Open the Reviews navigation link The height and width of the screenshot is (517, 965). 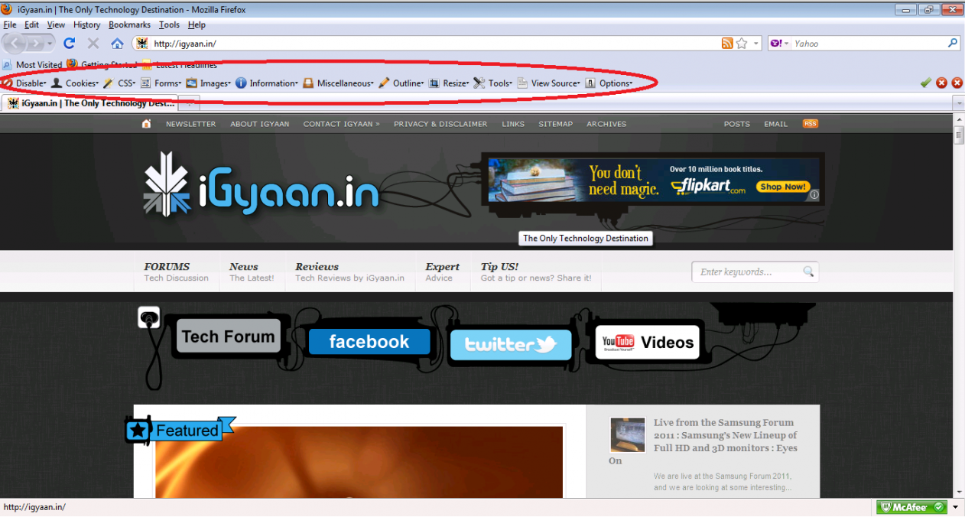coord(317,267)
